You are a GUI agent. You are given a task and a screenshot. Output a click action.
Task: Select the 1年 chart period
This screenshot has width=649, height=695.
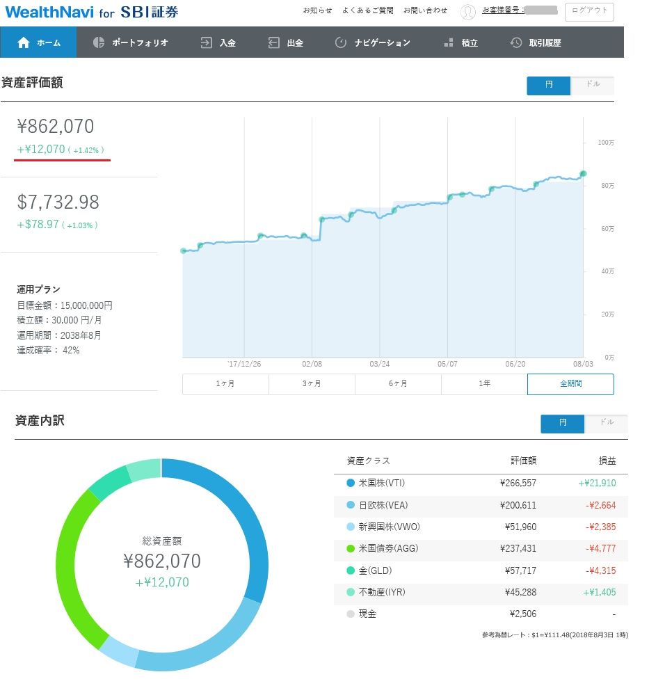coord(484,384)
